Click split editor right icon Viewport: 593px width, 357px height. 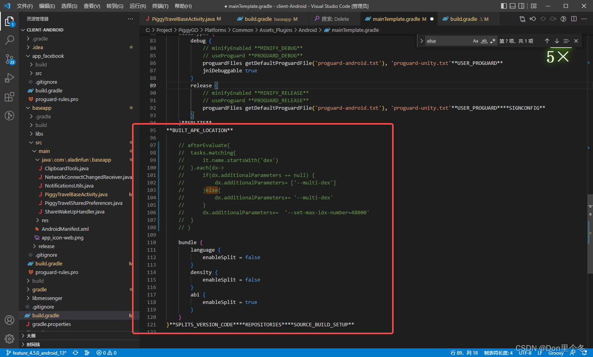tap(574, 19)
